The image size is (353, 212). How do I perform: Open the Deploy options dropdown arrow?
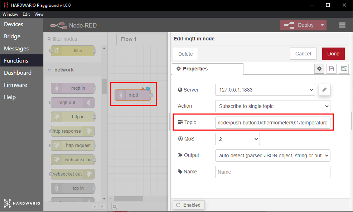click(322, 25)
